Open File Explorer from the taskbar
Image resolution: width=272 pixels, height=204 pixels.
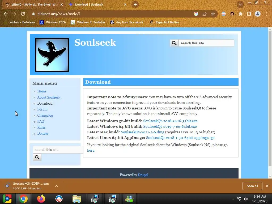point(77,199)
